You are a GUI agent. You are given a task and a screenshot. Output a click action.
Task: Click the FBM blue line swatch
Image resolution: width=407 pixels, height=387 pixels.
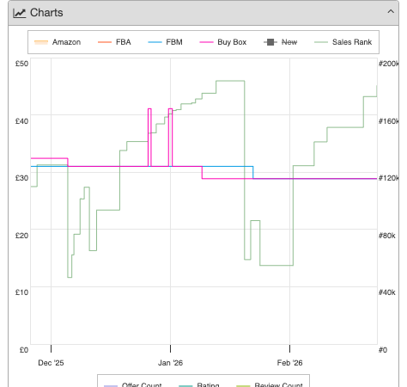(x=155, y=42)
